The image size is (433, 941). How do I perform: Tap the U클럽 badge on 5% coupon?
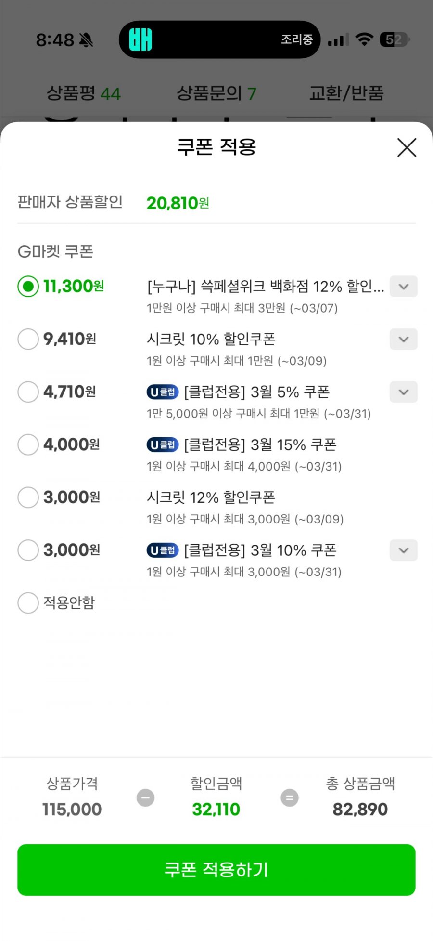point(163,392)
